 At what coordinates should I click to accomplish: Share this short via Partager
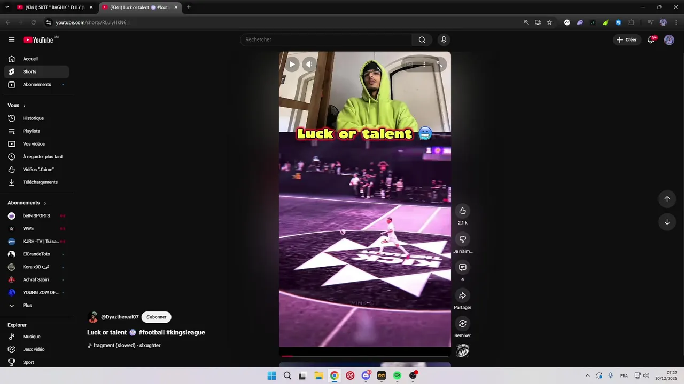463,295
